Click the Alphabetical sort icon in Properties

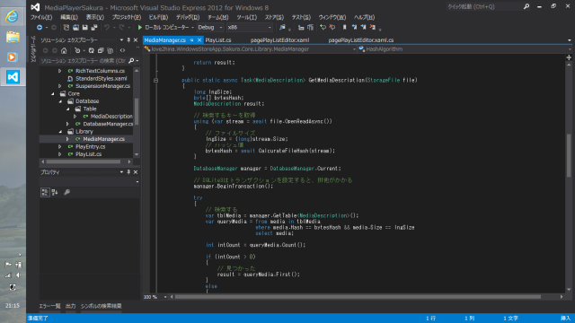tap(55, 192)
